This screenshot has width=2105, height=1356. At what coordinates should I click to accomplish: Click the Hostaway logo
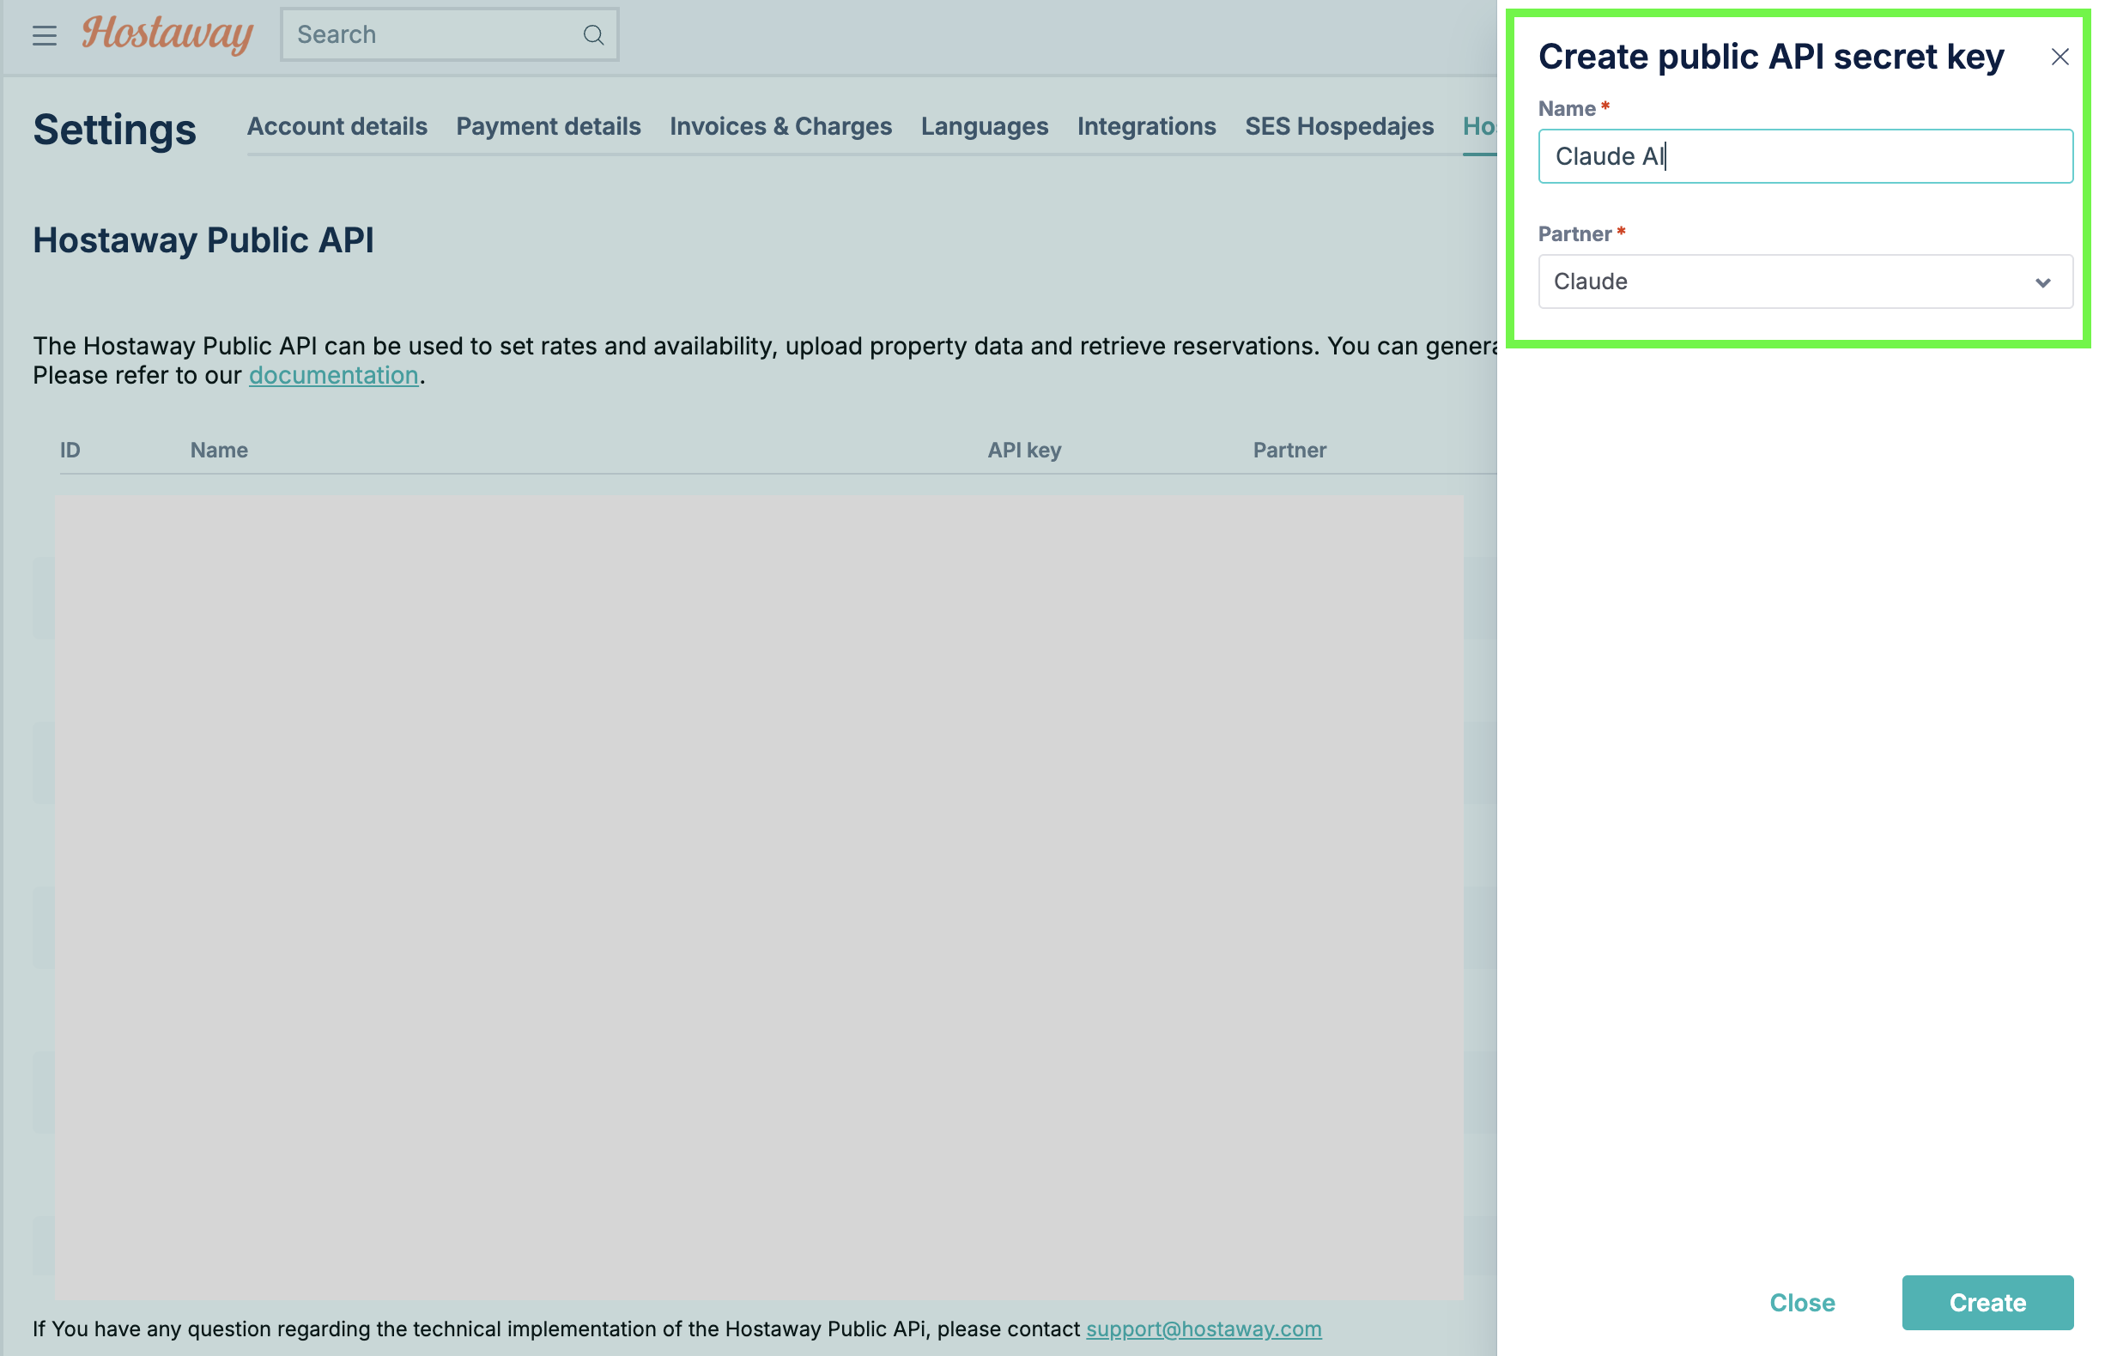[167, 34]
